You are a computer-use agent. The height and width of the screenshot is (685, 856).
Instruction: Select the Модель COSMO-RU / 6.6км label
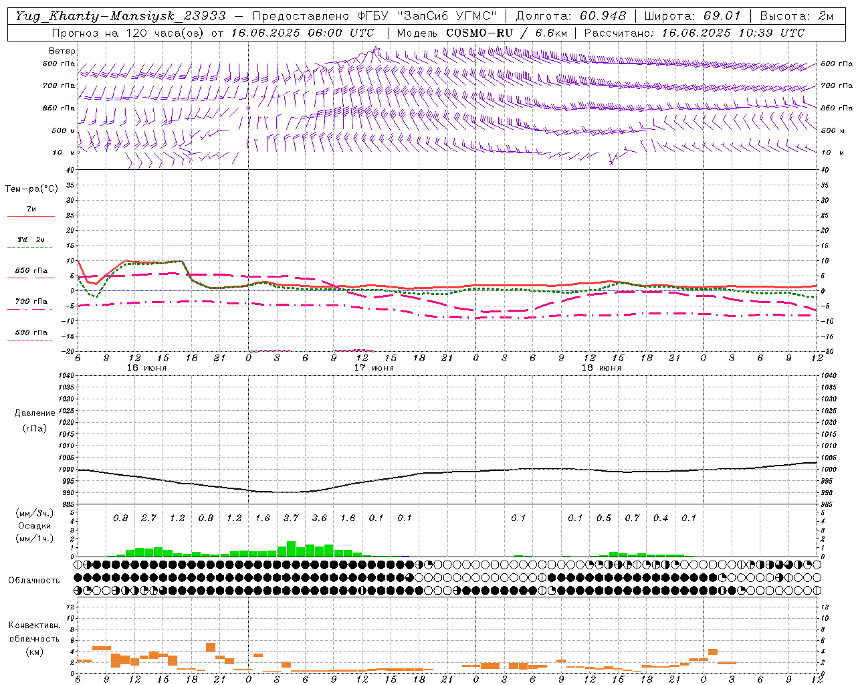tap(483, 33)
